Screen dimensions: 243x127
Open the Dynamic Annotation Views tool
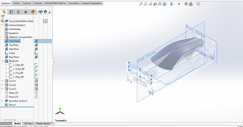click(x=160, y=4)
